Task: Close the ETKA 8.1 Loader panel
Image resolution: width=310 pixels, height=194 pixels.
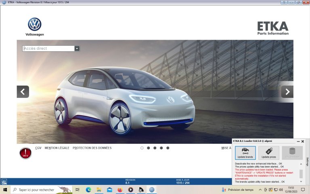Action: [302, 141]
